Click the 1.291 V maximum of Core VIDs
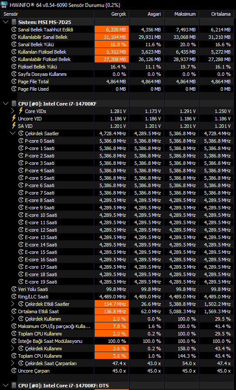The height and width of the screenshot is (390, 236). click(x=188, y=111)
